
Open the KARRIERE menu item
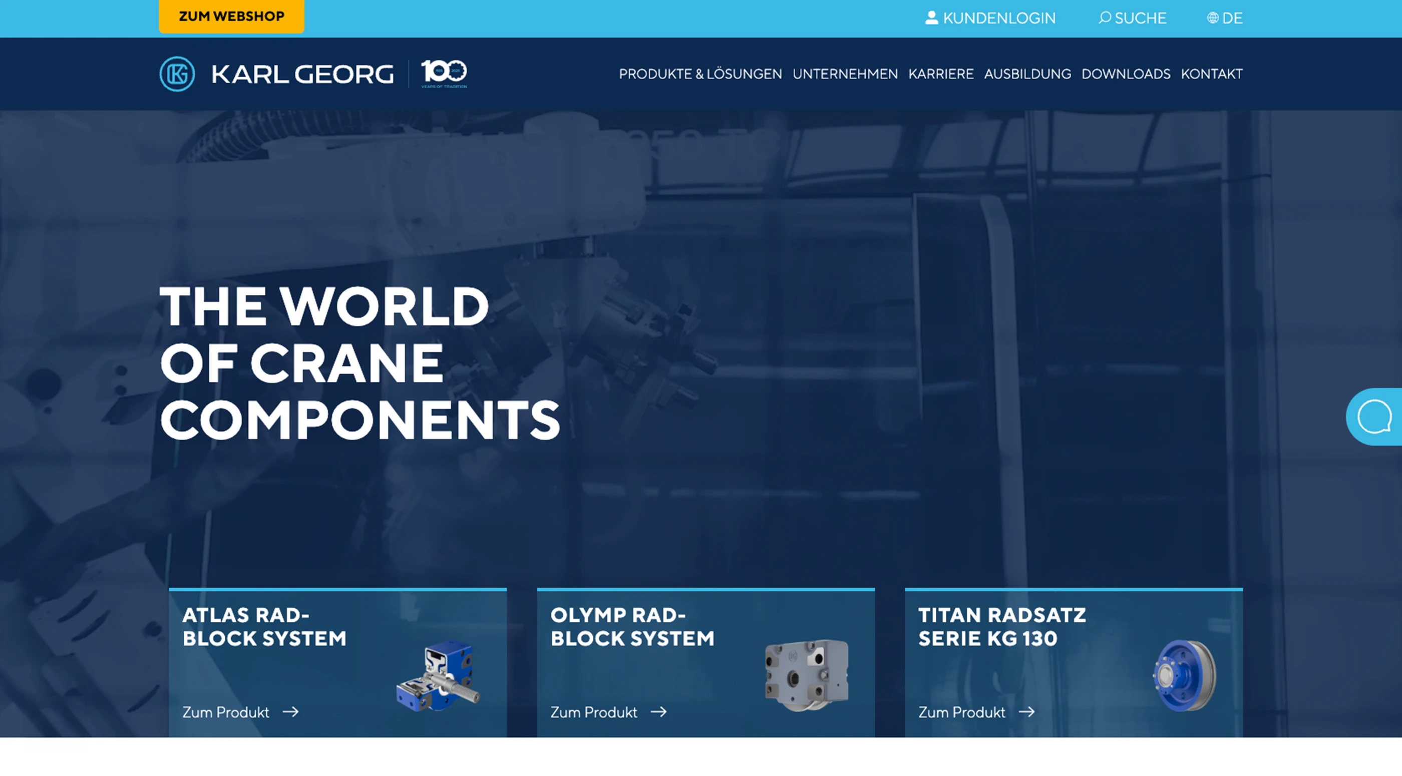[940, 74]
